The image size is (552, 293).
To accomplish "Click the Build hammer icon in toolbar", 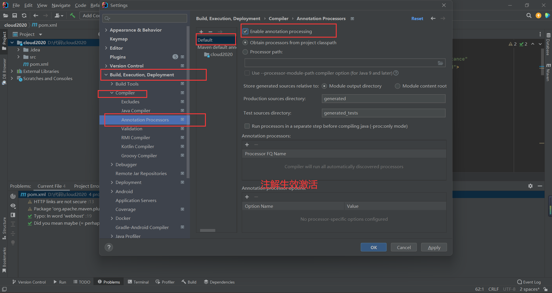I will click(72, 15).
